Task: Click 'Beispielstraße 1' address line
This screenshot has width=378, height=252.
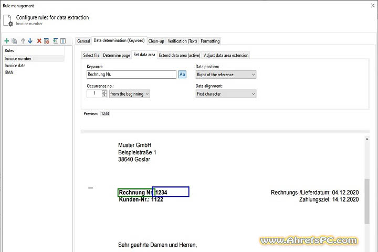Action: tap(137, 152)
